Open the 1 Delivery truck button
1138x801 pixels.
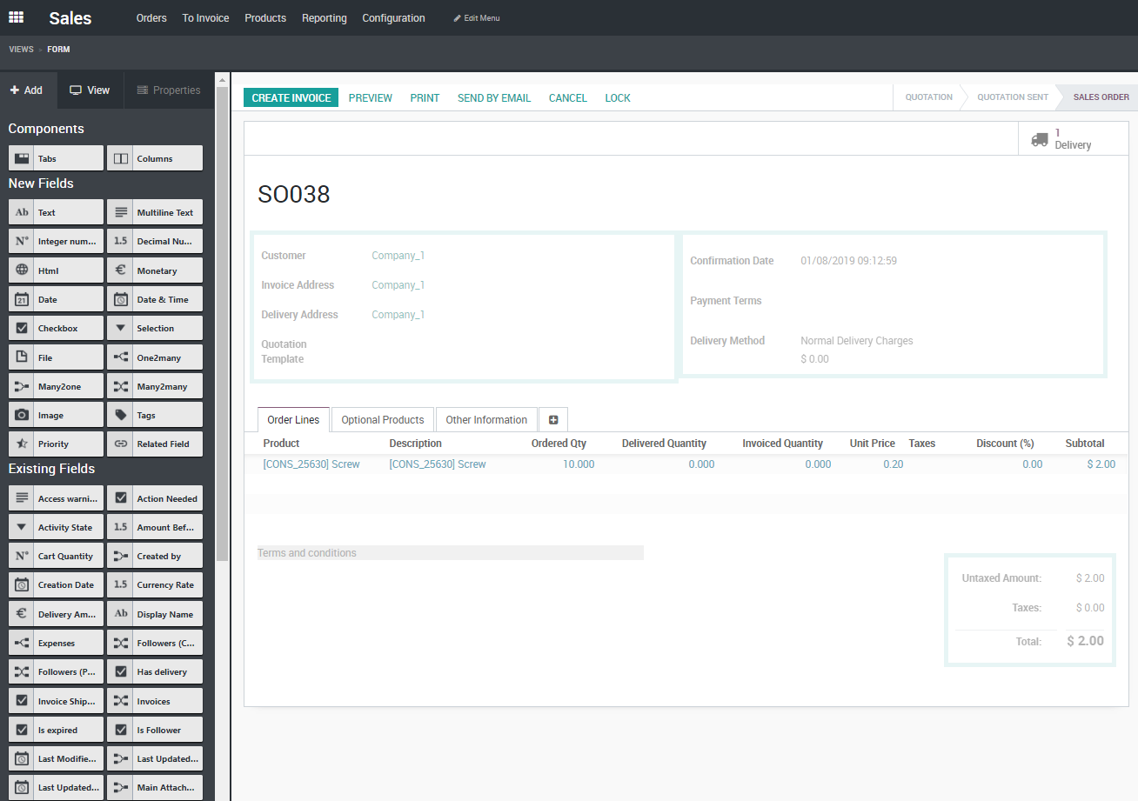[x=1073, y=139]
